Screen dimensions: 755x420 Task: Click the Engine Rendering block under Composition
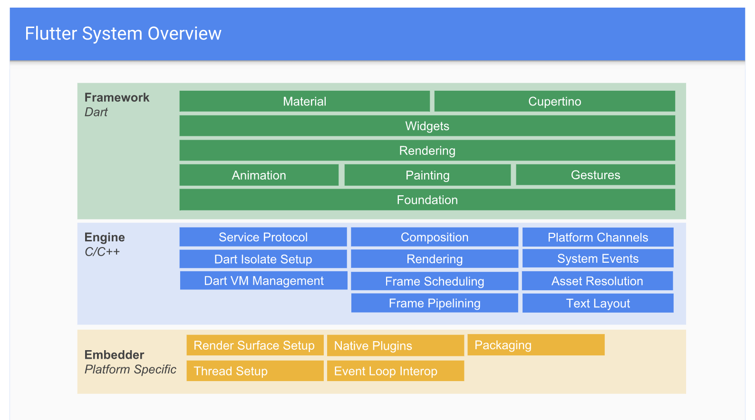pyautogui.click(x=435, y=259)
